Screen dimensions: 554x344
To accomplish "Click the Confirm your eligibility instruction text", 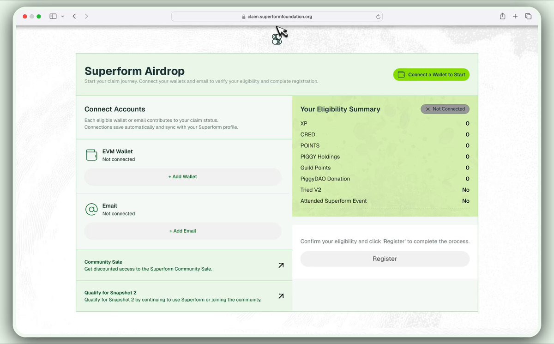I will [x=385, y=241].
